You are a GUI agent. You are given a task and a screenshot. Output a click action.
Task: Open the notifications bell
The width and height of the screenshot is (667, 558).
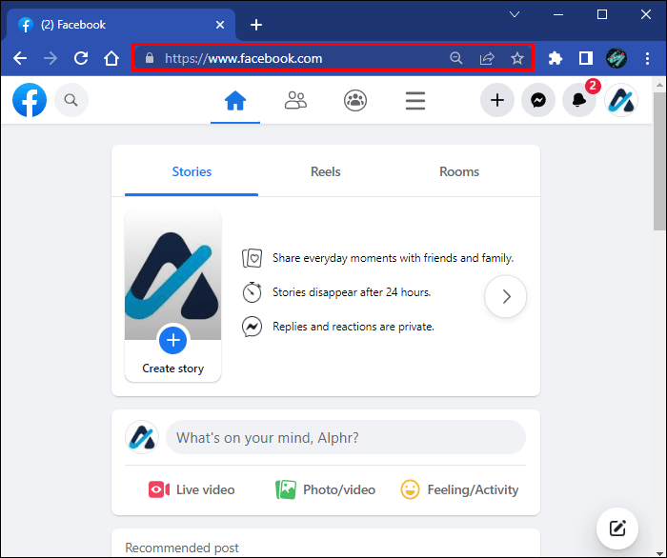[x=579, y=100]
